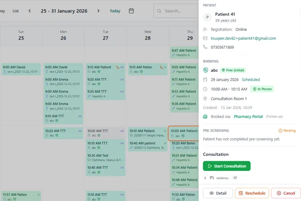Screen dimensions: 301x201
Task: Click the phone number 07305671889
Action: click(x=222, y=47)
